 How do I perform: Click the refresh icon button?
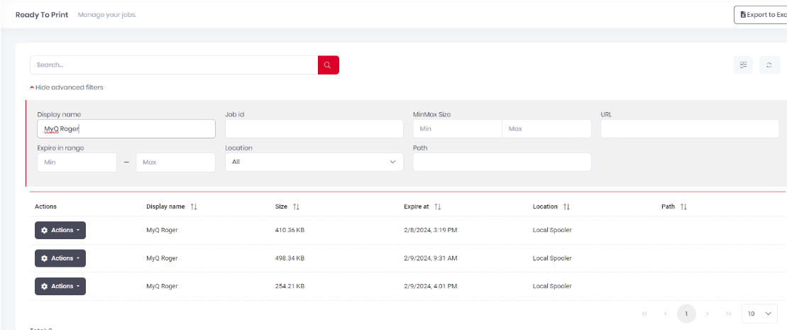tap(769, 65)
